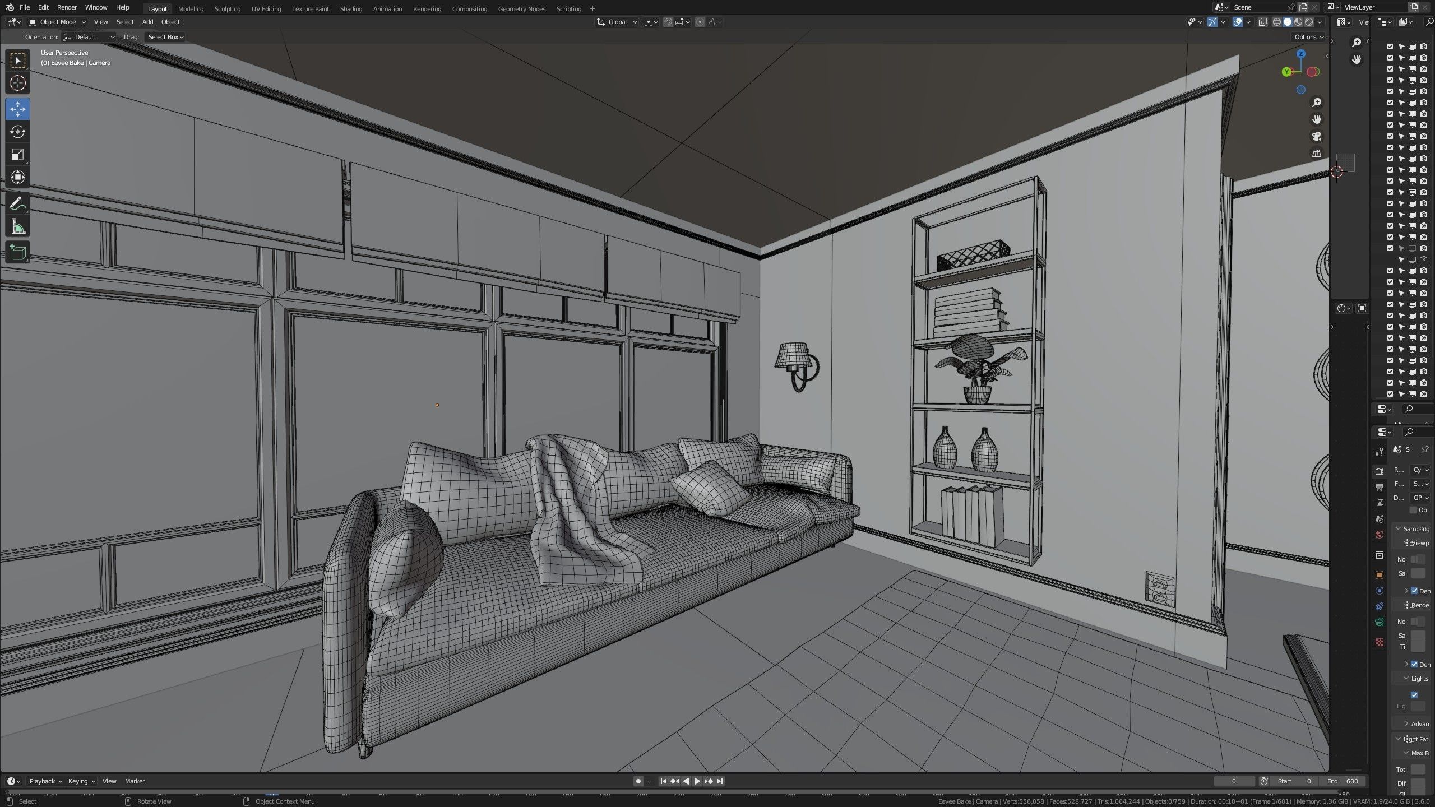Uncheck first outliner row exclude checkbox
Image resolution: width=1435 pixels, height=807 pixels.
point(1390,47)
